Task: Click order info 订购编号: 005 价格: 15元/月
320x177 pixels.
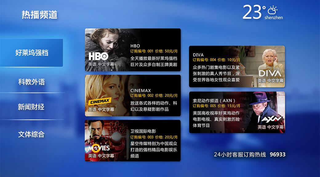Action: pyautogui.click(x=217, y=106)
